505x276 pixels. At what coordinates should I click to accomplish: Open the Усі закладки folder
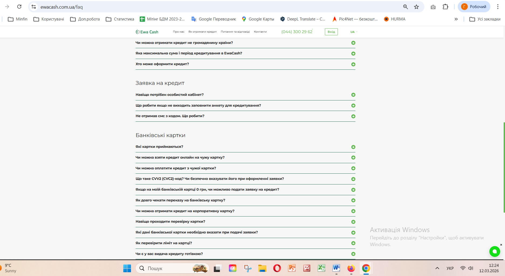tap(485, 19)
